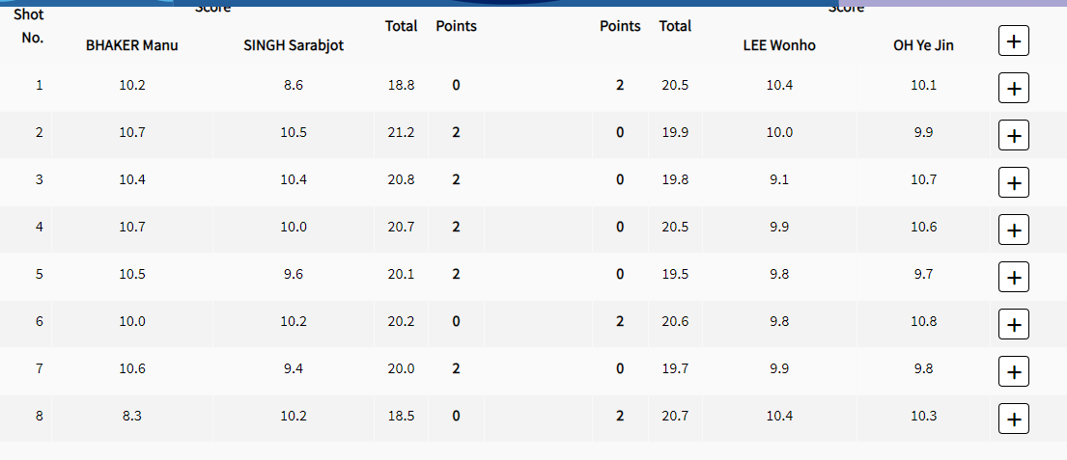Image resolution: width=1067 pixels, height=460 pixels.
Task: Expand shot 2 row details
Action: tap(1013, 135)
